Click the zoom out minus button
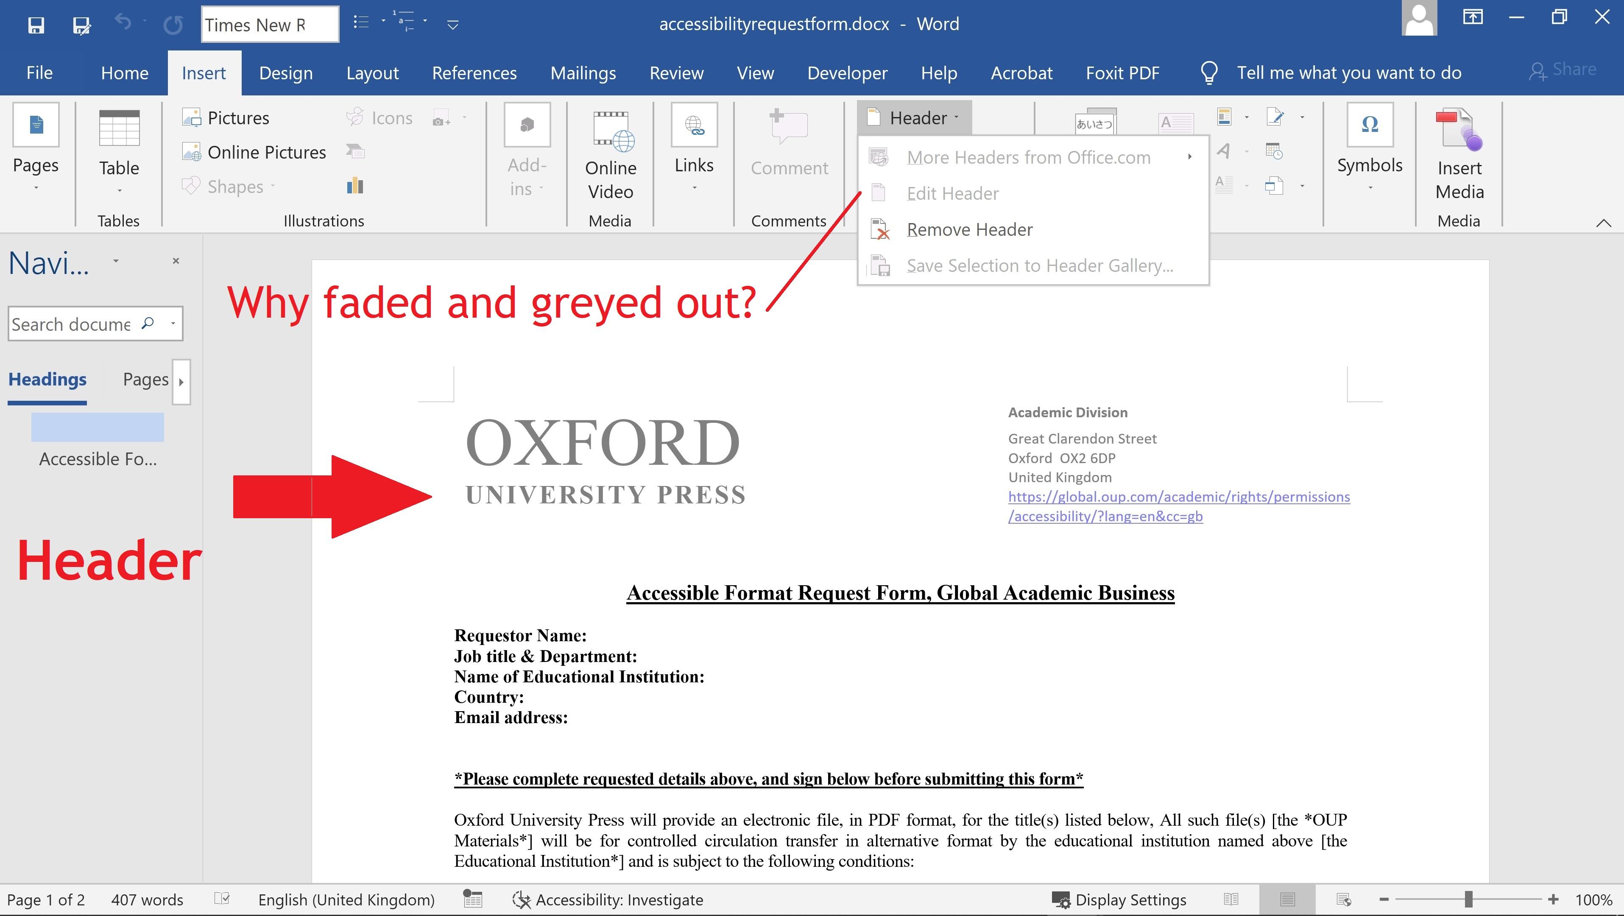The width and height of the screenshot is (1624, 916). pyautogui.click(x=1384, y=899)
